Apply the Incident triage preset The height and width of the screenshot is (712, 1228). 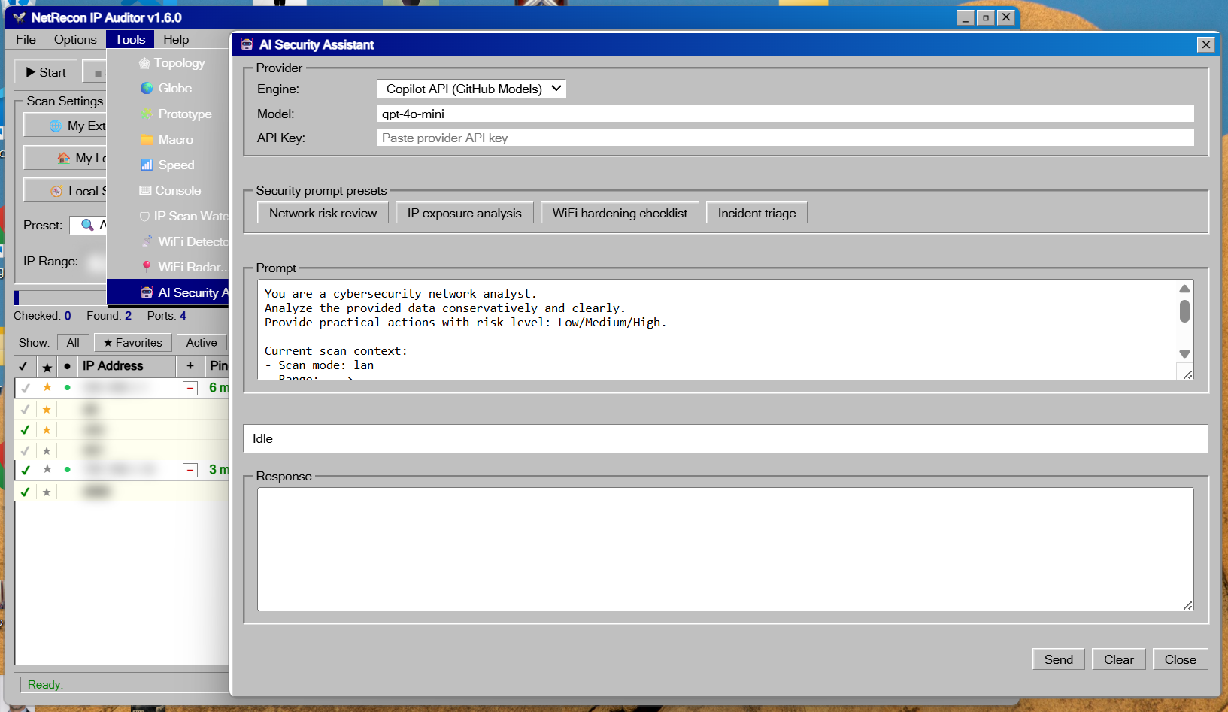tap(757, 213)
